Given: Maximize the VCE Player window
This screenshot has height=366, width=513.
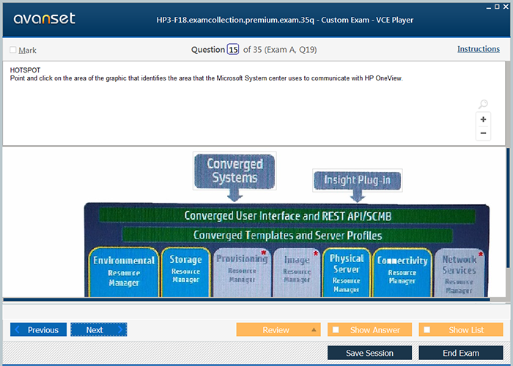Looking at the screenshot, I should [498, 6].
